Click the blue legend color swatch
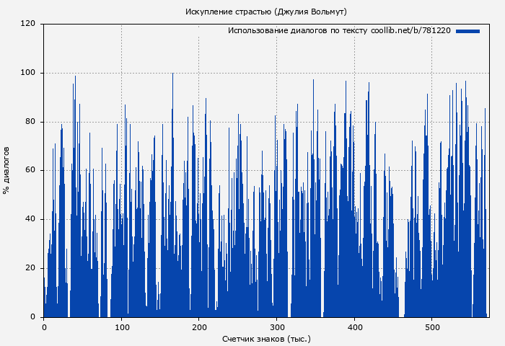This screenshot has height=346, width=505. (x=467, y=31)
